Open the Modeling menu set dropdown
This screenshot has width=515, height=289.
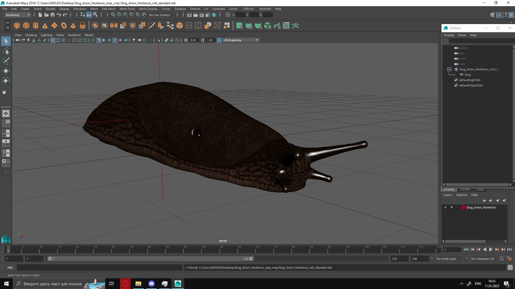18,15
